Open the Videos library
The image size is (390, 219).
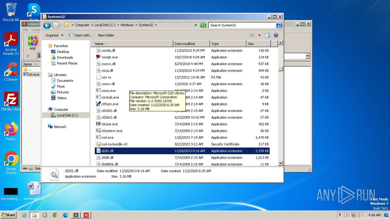62,98
